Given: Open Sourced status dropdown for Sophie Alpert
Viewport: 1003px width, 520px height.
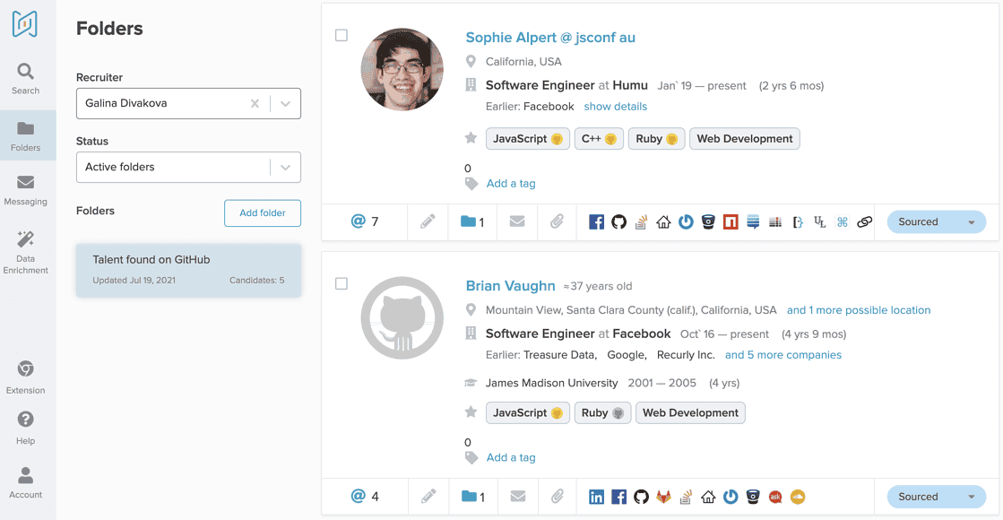Looking at the screenshot, I should pyautogui.click(x=971, y=222).
